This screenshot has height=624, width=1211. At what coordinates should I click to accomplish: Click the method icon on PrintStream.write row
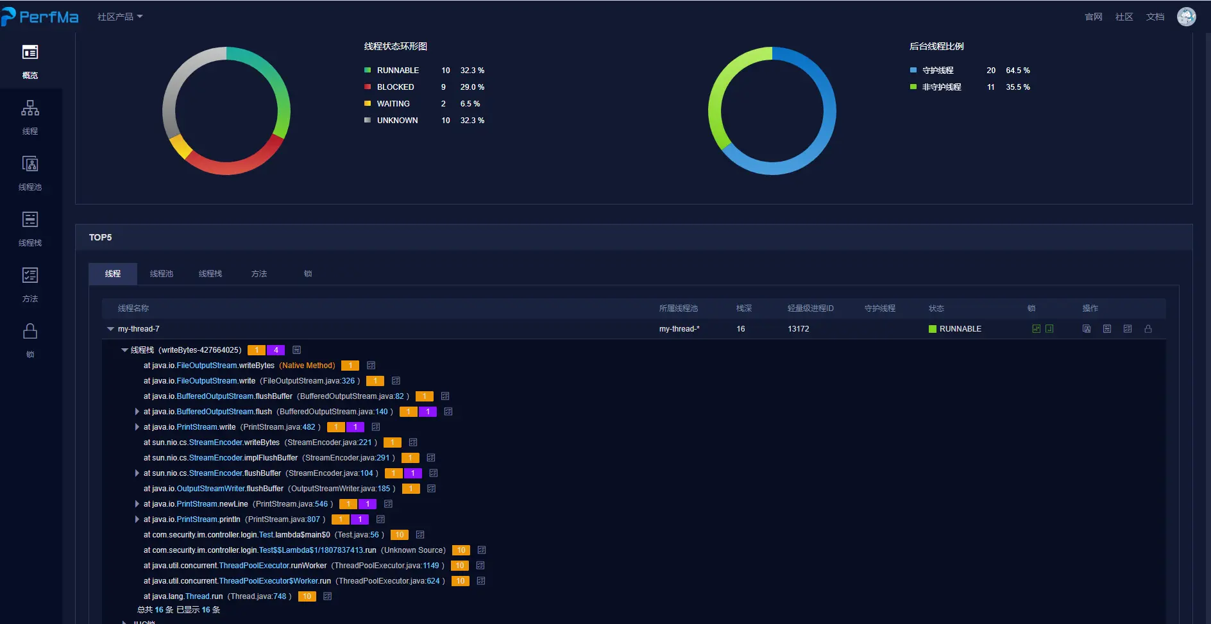(x=376, y=427)
